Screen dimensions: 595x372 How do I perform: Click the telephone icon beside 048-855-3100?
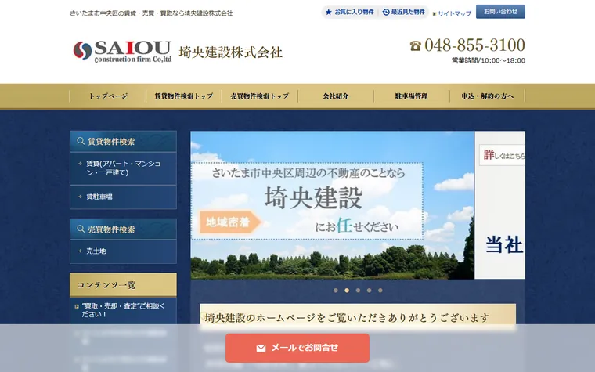point(415,46)
